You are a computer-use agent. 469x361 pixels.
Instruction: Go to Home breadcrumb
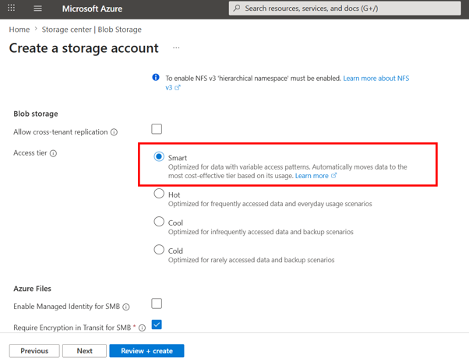tap(19, 30)
